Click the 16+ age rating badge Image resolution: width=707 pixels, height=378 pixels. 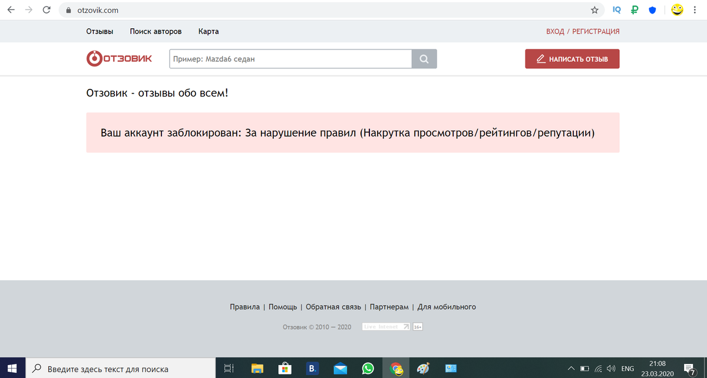coord(417,326)
